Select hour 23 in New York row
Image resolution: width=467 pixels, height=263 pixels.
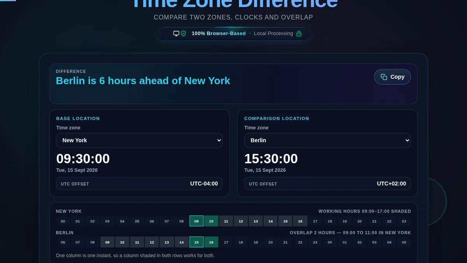click(x=404, y=221)
